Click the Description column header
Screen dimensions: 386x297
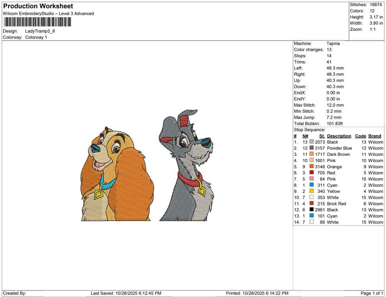[339, 136]
